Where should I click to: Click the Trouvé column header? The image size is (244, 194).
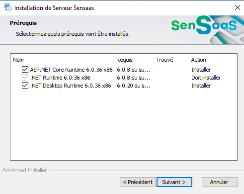pyautogui.click(x=171, y=60)
